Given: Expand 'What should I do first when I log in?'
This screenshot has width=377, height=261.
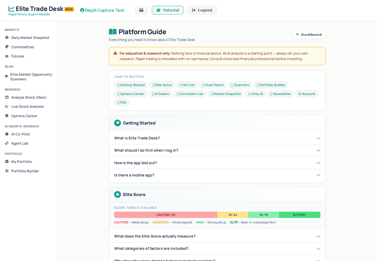Looking at the screenshot, I should pyautogui.click(x=217, y=150).
